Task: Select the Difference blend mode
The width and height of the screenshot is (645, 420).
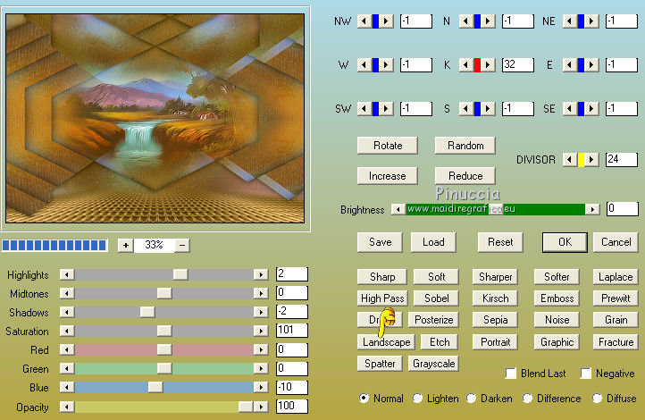Action: tap(527, 399)
